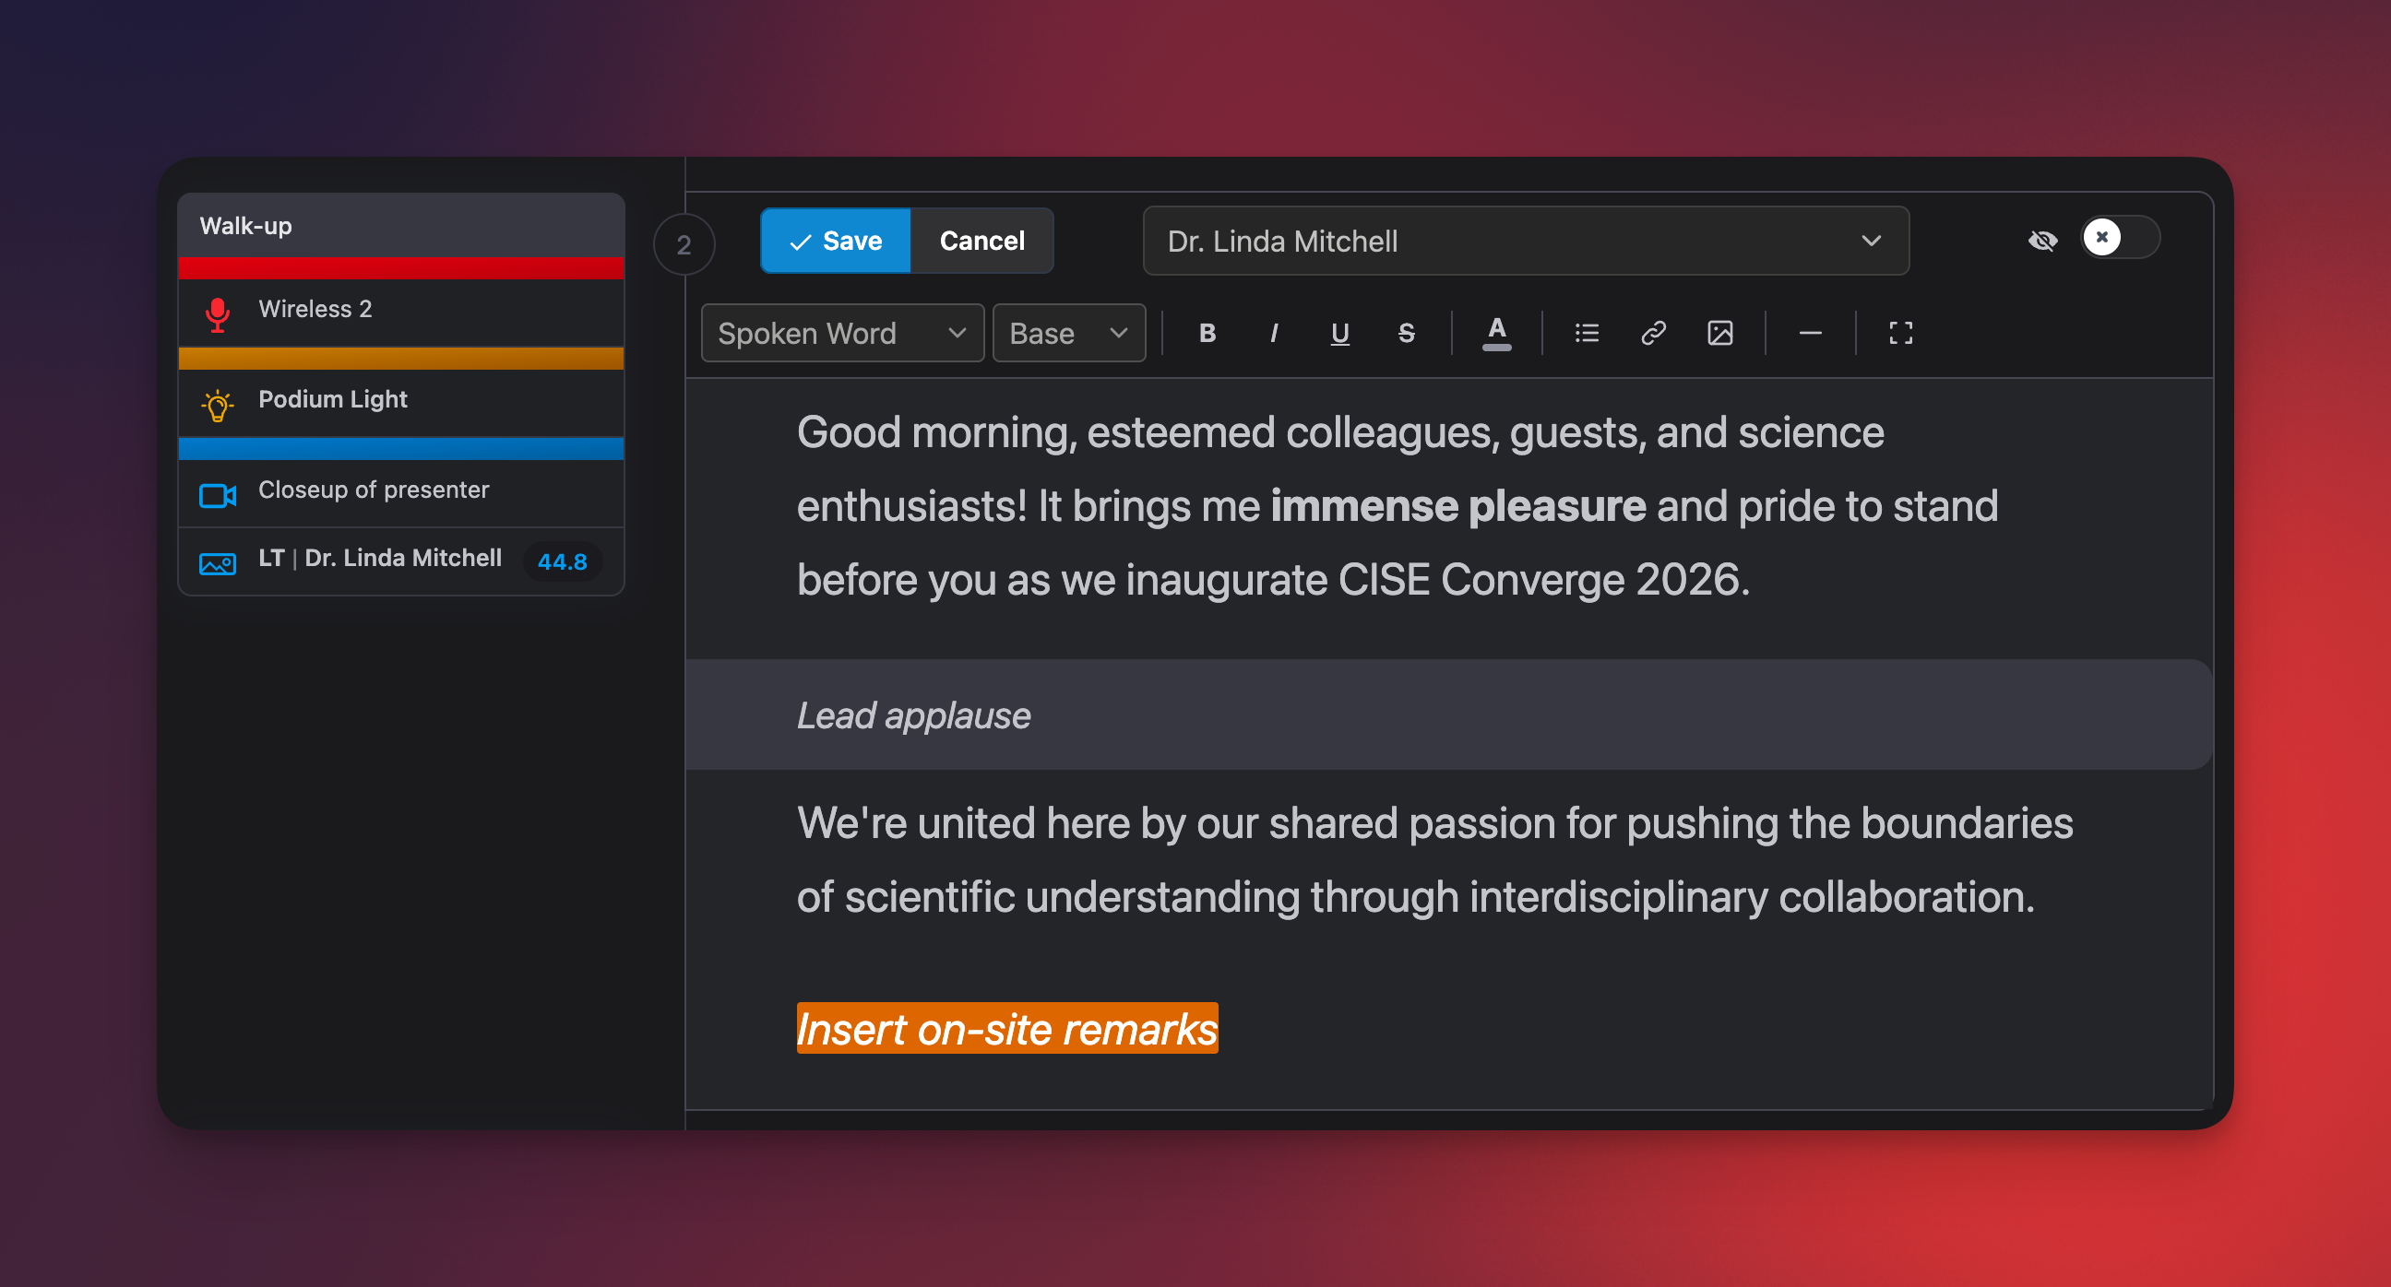2391x1287 pixels.
Task: Open the Base size dropdown
Action: tap(1068, 333)
